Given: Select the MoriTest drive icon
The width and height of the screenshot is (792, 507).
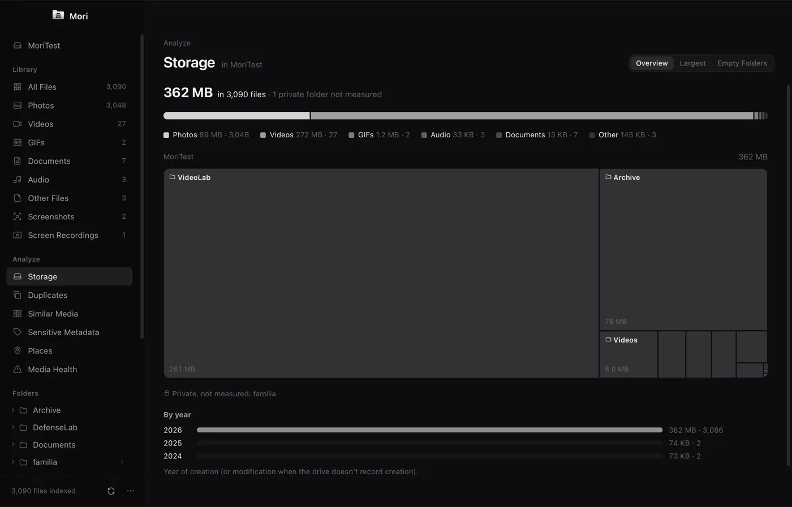Looking at the screenshot, I should pyautogui.click(x=18, y=45).
